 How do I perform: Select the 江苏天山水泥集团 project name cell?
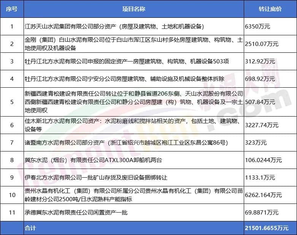[114, 27]
